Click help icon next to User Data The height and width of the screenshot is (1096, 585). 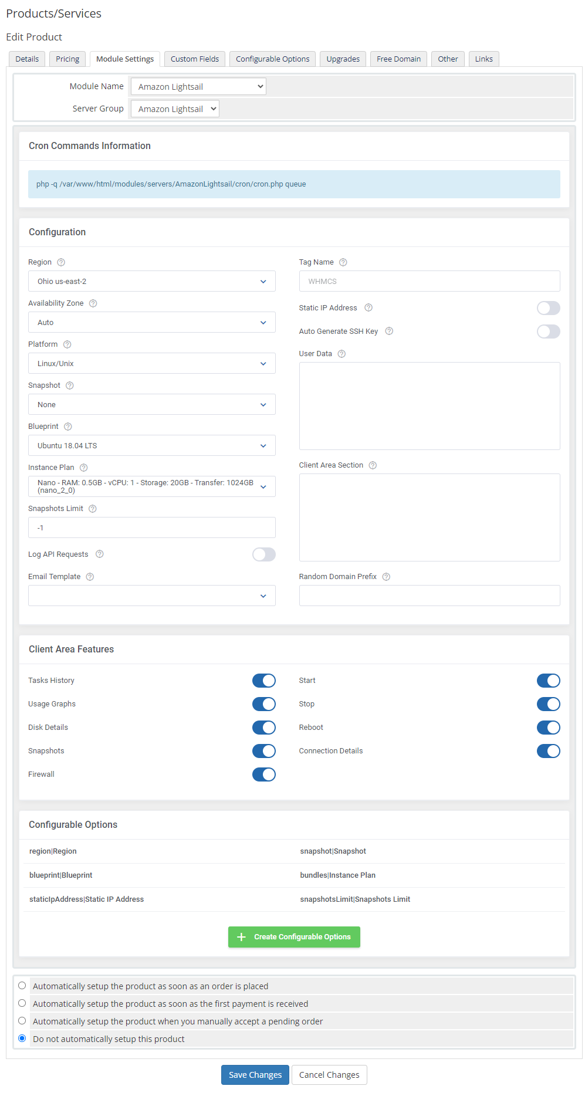[x=341, y=354]
